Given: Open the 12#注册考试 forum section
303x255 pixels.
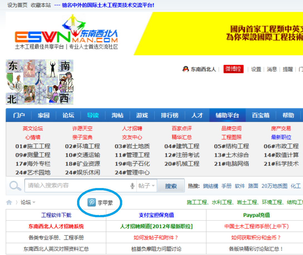Looking at the screenshot, I should click(x=182, y=155).
